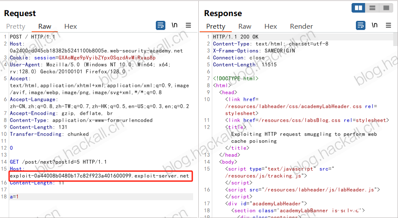Switch Request view to Hex tab
The height and width of the screenshot is (218, 398).
pyautogui.click(x=71, y=26)
